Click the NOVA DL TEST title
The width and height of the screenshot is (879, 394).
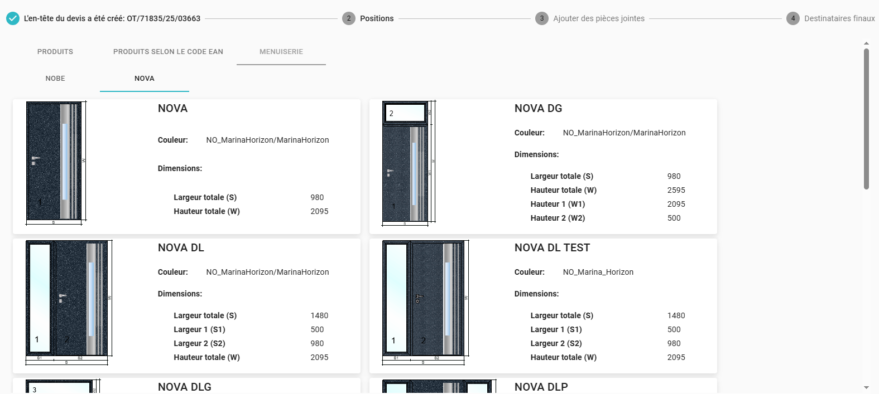click(x=552, y=248)
